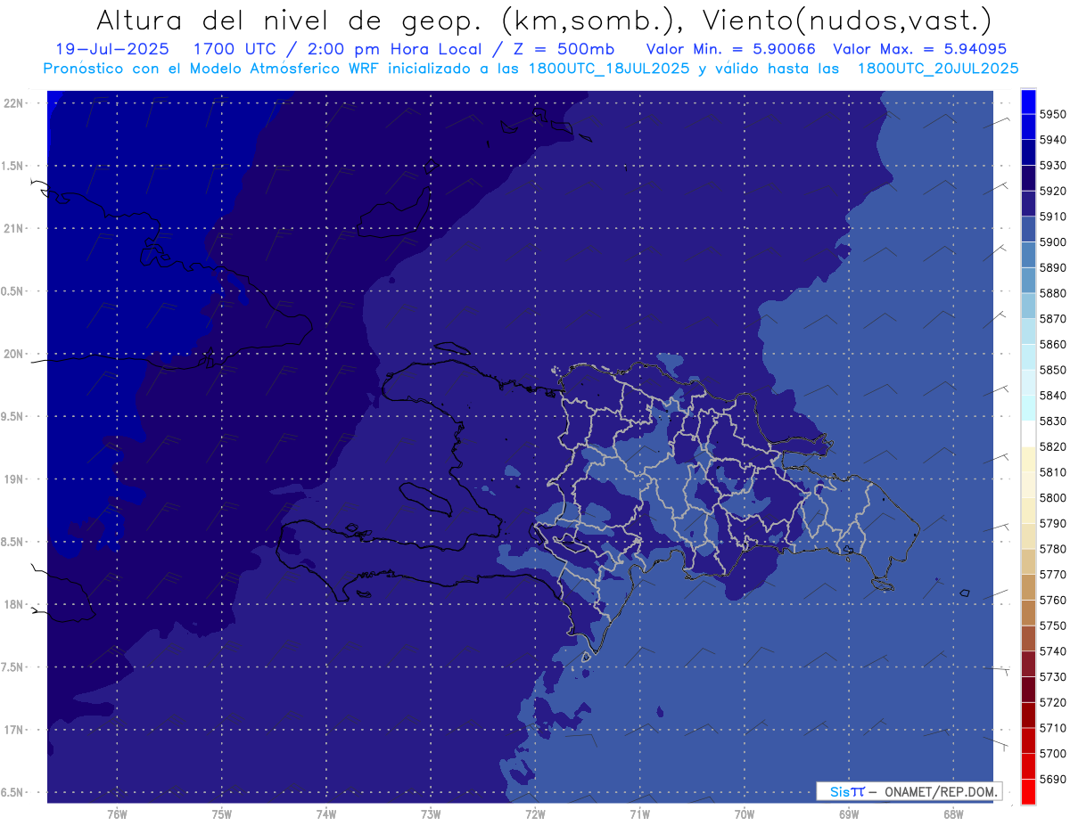Click the 5920 colorbar value

(x=1053, y=191)
